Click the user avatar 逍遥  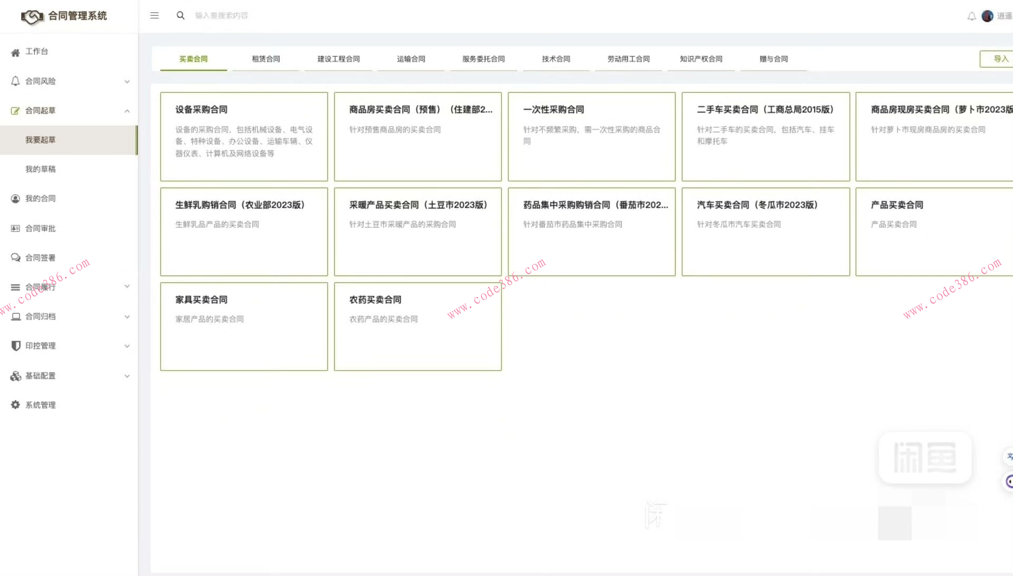pos(987,16)
